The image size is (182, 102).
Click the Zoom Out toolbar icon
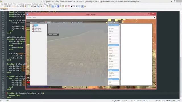tap(44, 6)
